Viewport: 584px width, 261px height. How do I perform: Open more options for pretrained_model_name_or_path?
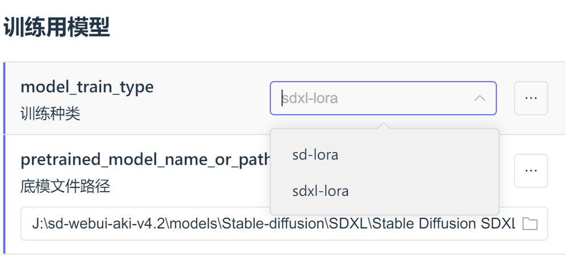click(x=531, y=170)
